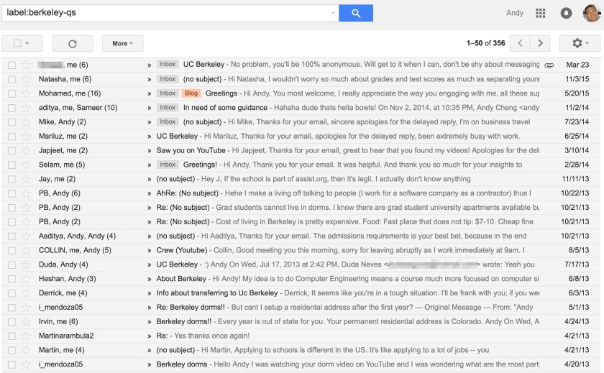Open the select-all checkbox dropdown
Screen dimensions: 604x373
[x=29, y=43]
